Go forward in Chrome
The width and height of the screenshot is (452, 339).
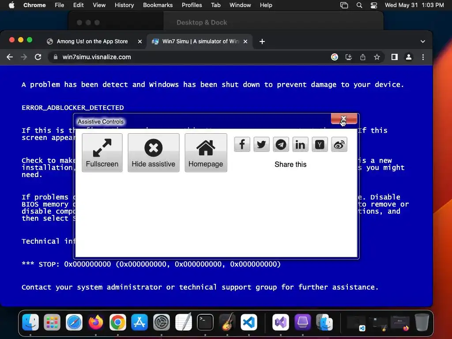pyautogui.click(x=24, y=57)
